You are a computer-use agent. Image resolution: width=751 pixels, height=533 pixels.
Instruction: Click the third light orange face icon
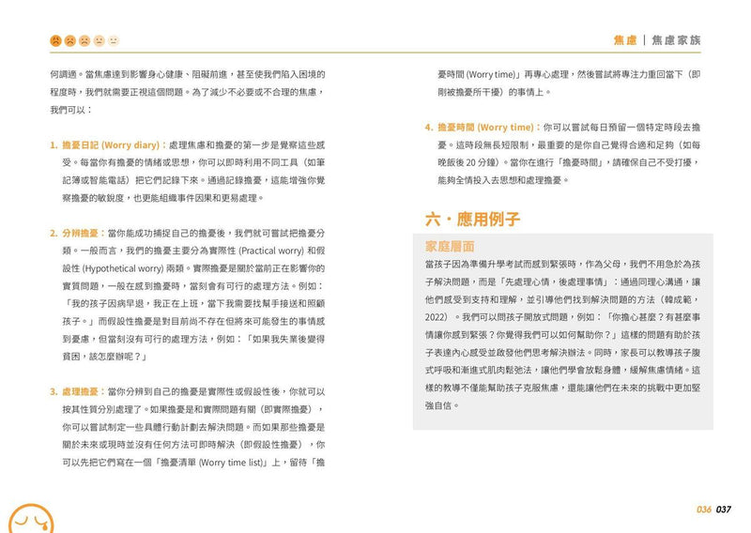pos(84,40)
